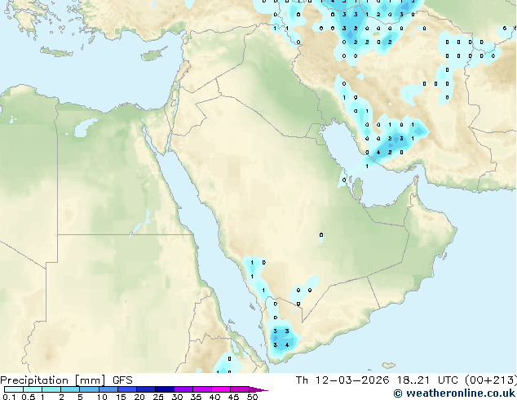Screen dimensions: 517x400
Task: Click the '45' legend scale label
Action: (x=233, y=397)
